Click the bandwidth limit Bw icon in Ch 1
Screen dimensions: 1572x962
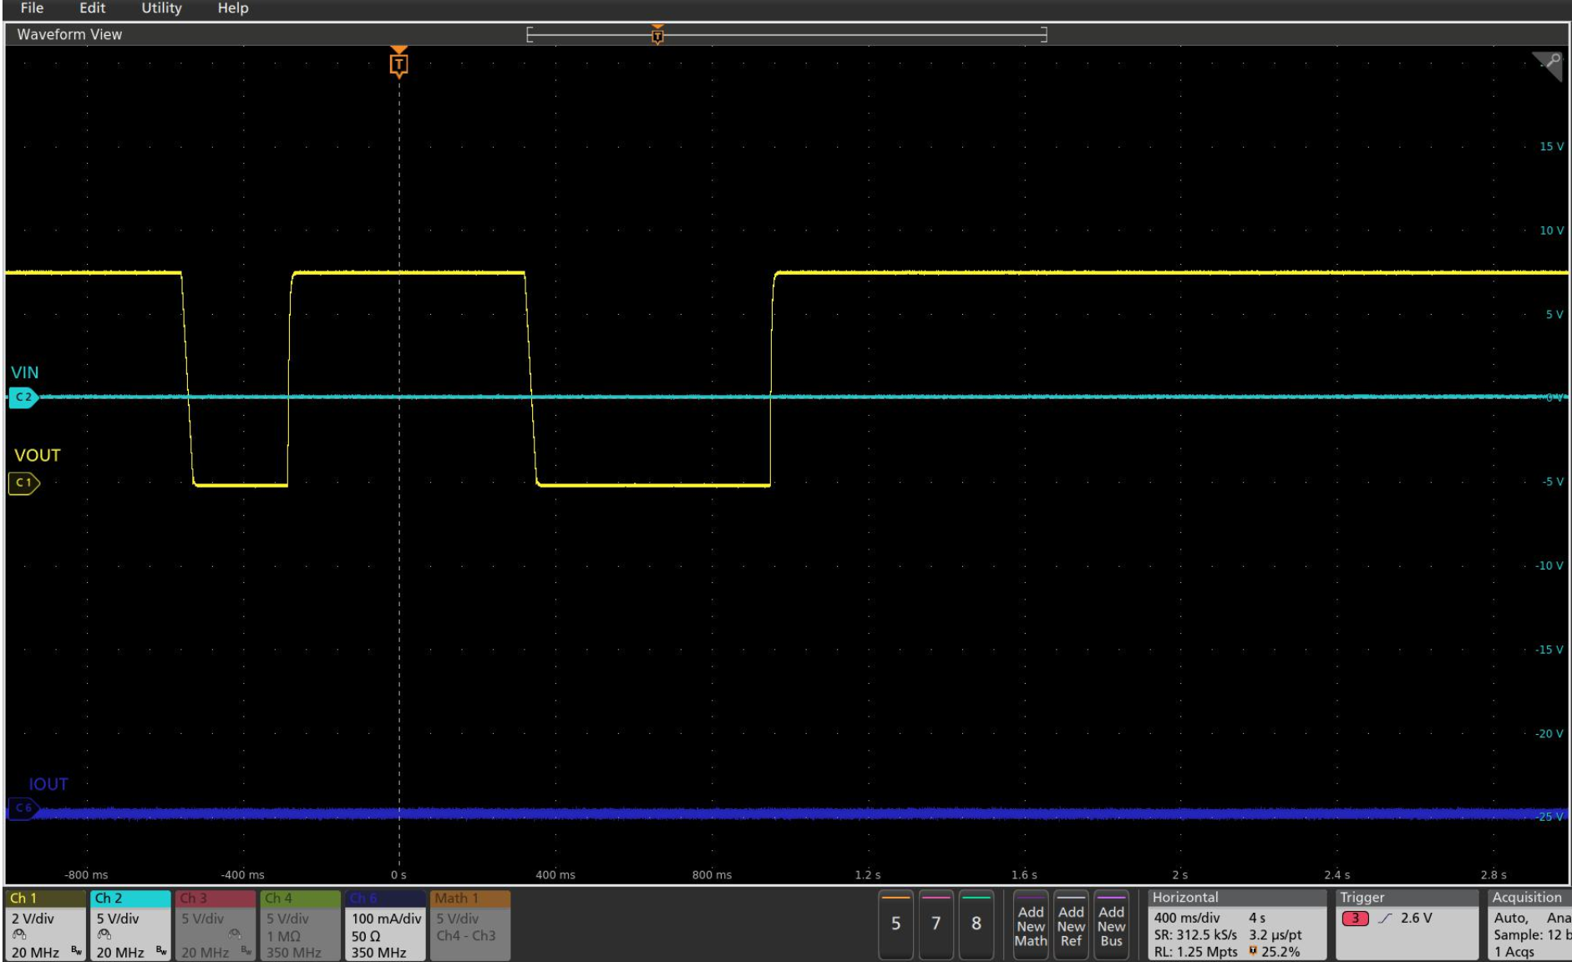(x=76, y=951)
